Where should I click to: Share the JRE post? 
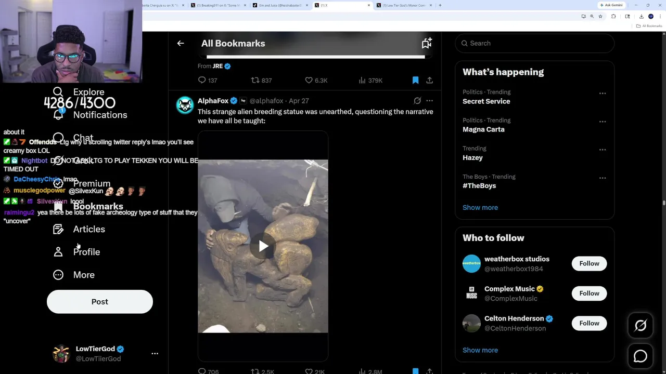pyautogui.click(x=429, y=81)
